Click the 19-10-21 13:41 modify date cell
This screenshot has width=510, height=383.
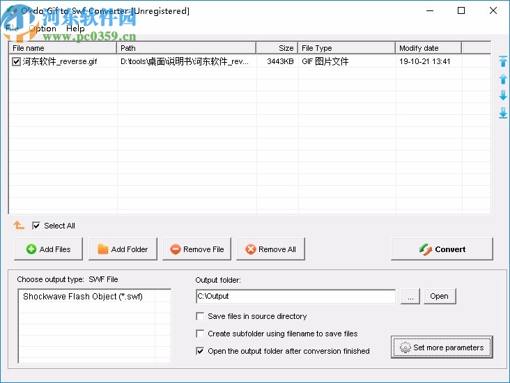tap(425, 61)
